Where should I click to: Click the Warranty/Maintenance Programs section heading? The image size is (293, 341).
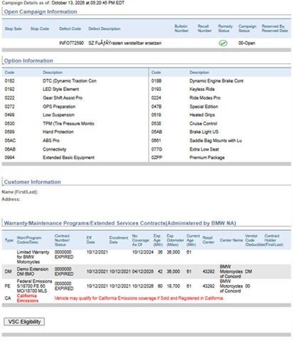tap(120, 223)
